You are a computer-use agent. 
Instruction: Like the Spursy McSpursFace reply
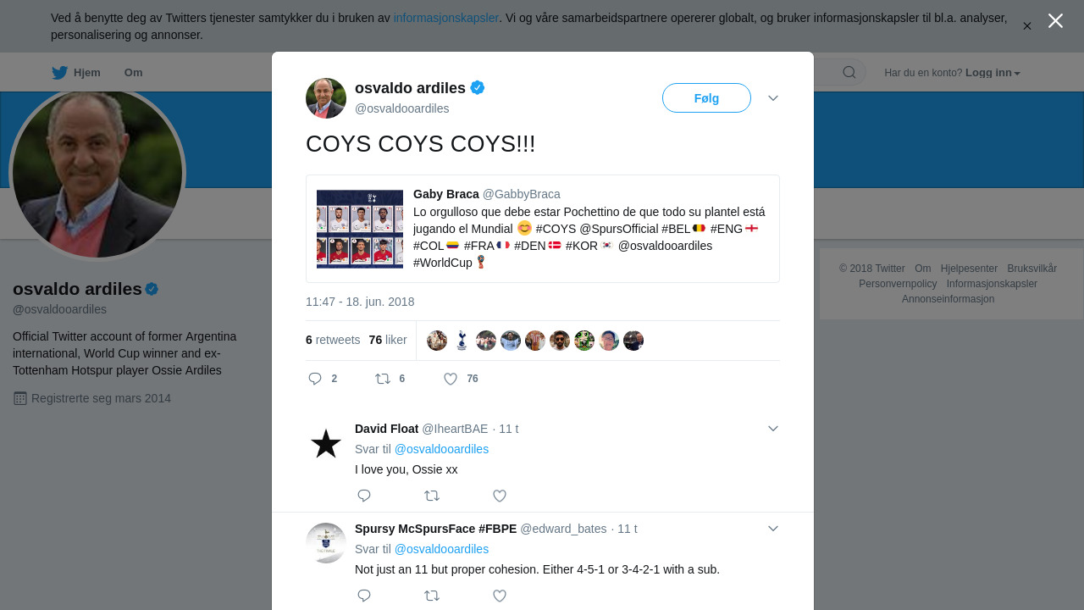click(x=500, y=596)
